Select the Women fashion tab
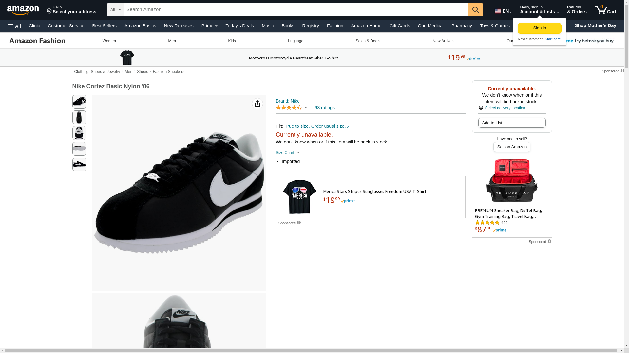 109,41
